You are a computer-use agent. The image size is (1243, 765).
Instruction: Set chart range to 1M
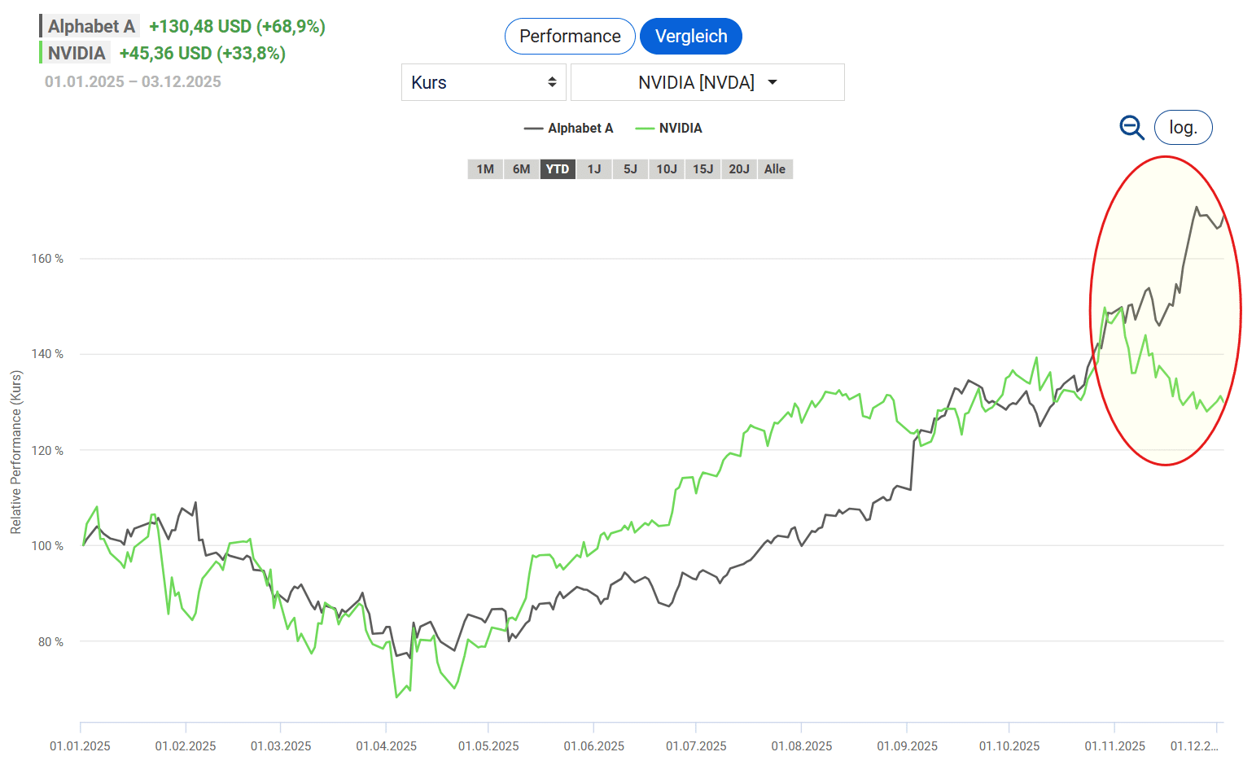point(485,169)
